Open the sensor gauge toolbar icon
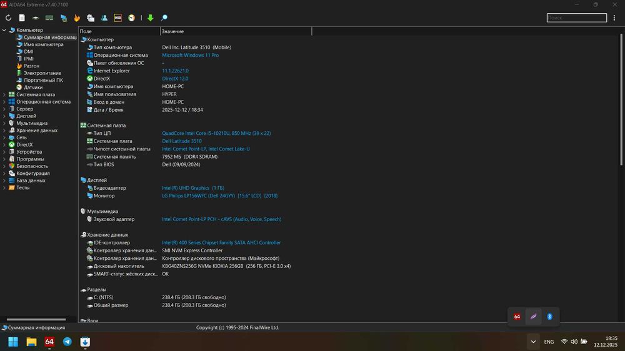Image resolution: width=625 pixels, height=351 pixels. click(x=131, y=18)
